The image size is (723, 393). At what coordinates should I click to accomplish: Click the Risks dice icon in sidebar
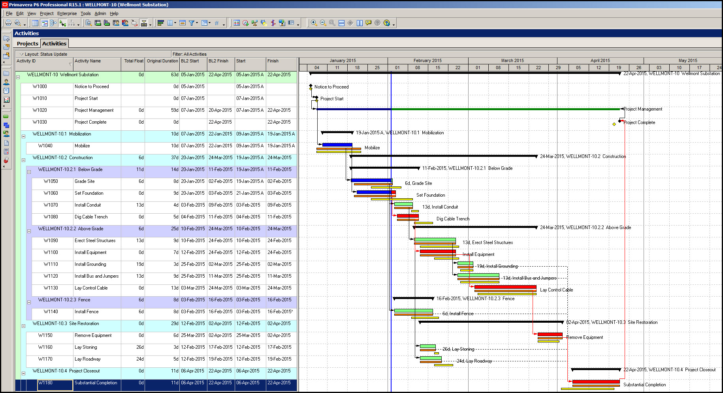pos(6,160)
